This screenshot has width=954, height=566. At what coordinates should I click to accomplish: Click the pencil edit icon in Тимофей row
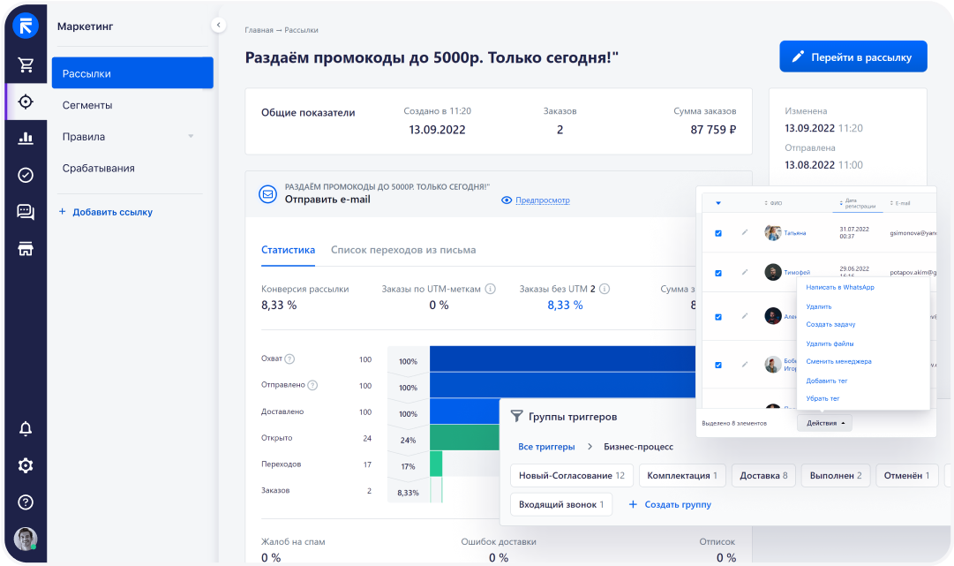click(x=745, y=272)
